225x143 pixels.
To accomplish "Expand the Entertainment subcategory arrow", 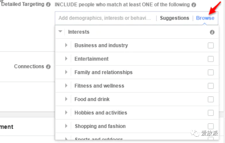I will (x=66, y=59).
